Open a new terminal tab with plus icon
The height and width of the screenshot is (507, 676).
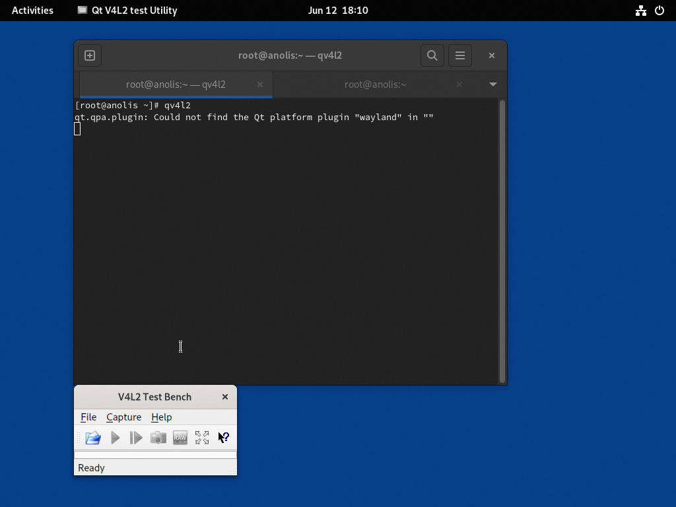tap(90, 55)
